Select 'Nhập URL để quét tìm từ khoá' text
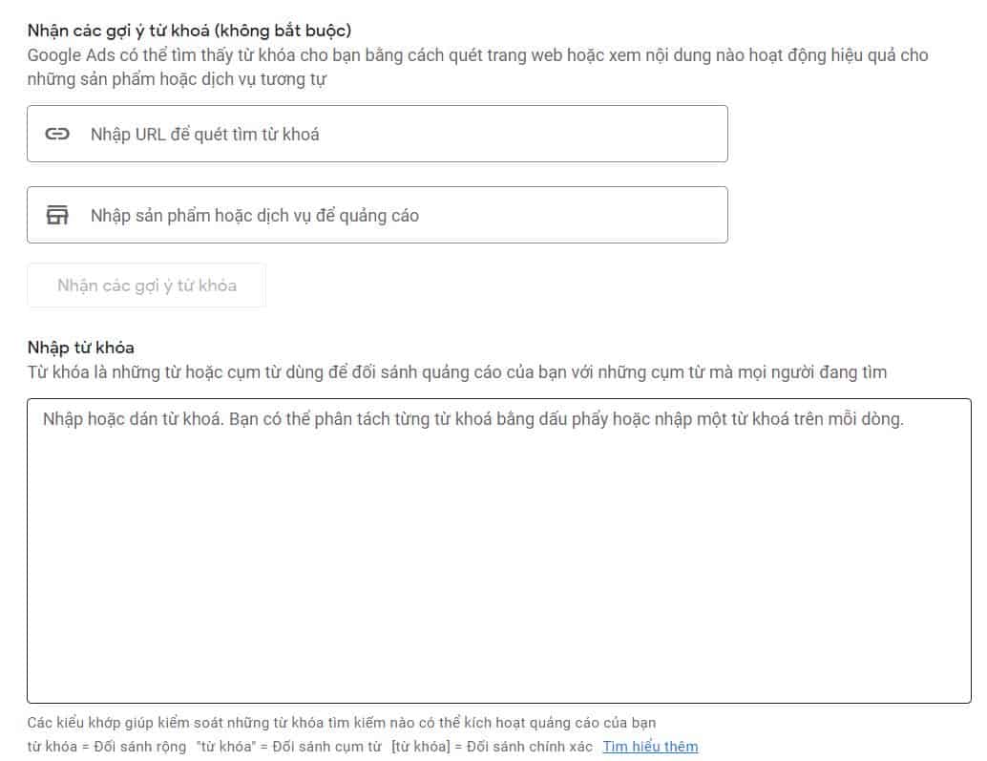This screenshot has height=761, width=987. point(205,134)
